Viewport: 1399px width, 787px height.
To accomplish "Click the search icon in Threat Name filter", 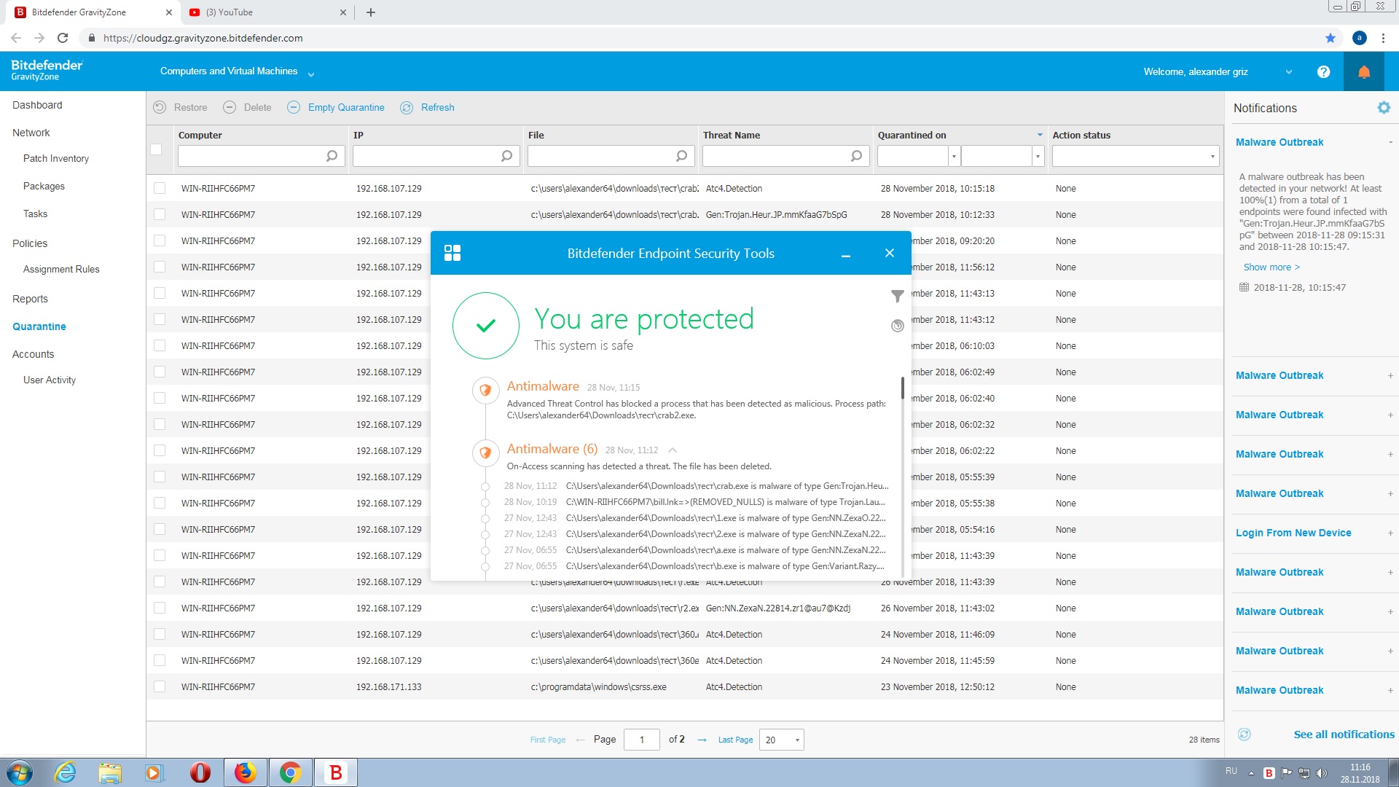I will [x=856, y=156].
